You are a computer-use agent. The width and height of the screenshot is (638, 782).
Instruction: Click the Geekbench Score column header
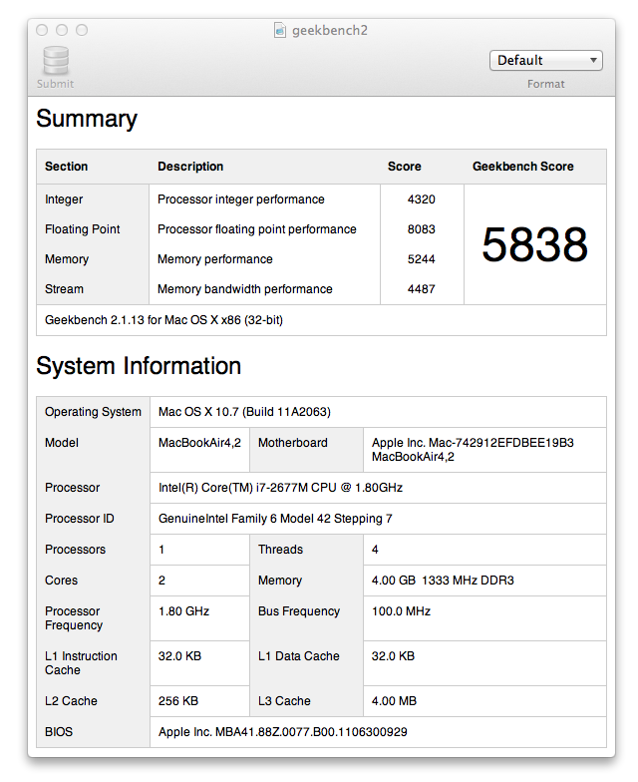(522, 167)
